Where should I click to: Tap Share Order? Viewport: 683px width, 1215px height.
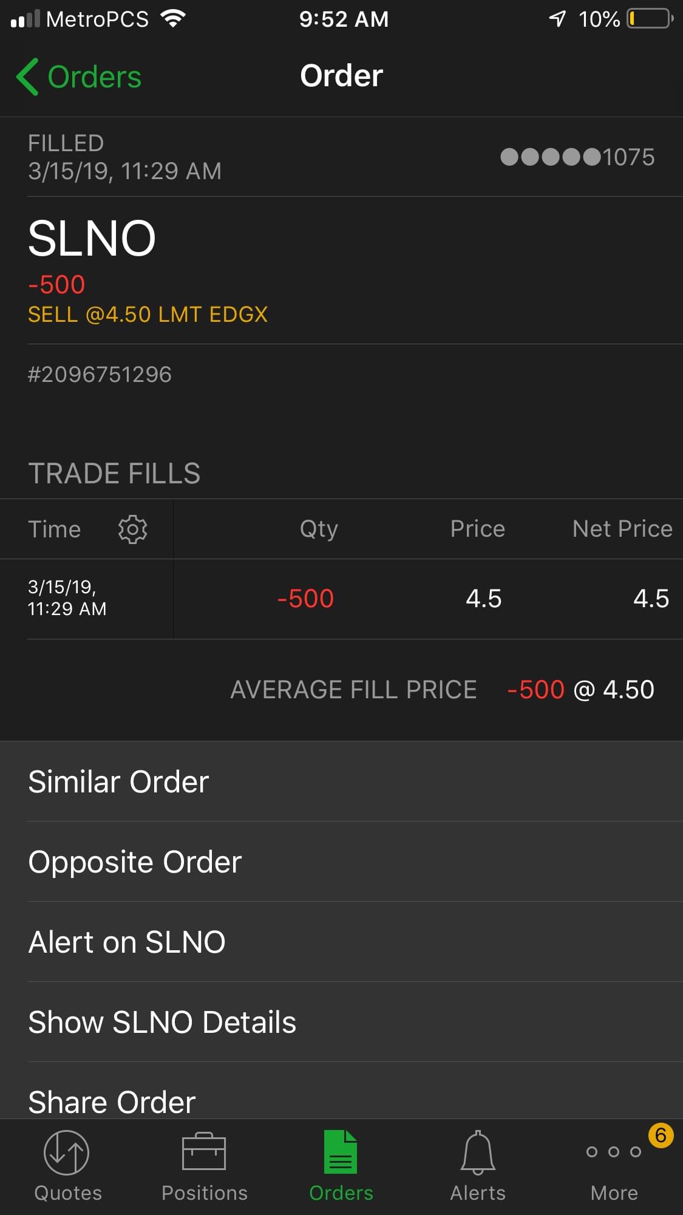pos(112,1101)
